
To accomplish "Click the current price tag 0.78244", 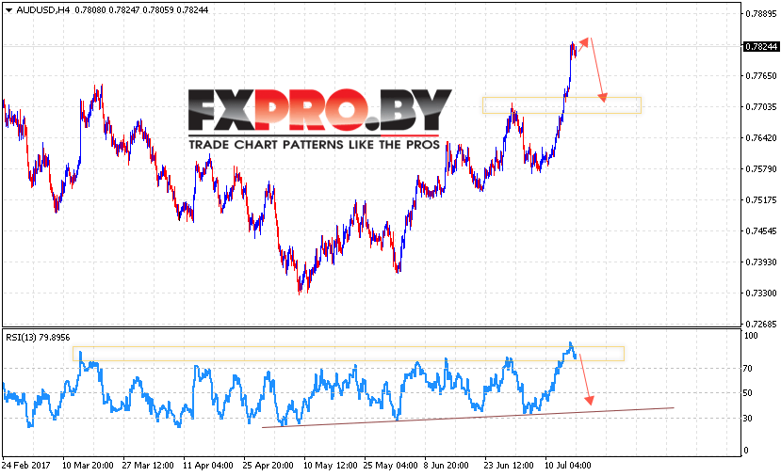I will pyautogui.click(x=761, y=46).
